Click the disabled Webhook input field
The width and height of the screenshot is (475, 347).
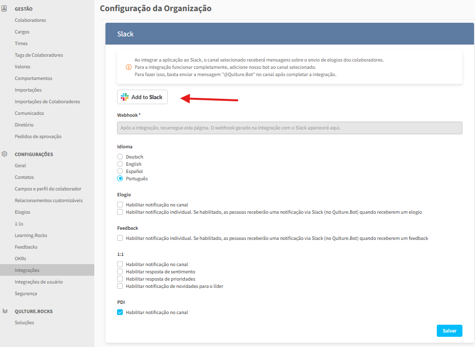pyautogui.click(x=290, y=128)
